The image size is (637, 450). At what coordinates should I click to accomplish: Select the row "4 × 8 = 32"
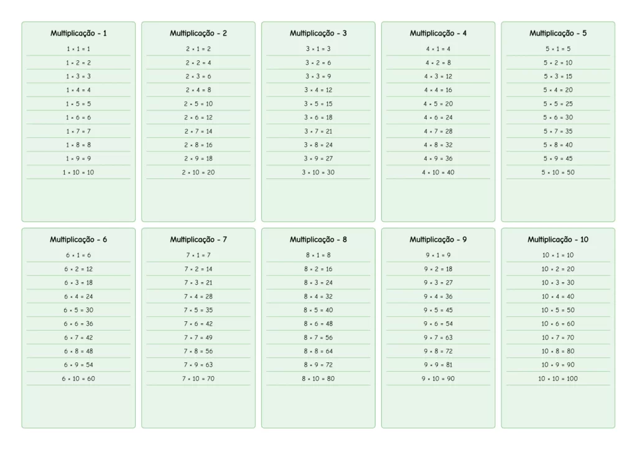(x=438, y=145)
